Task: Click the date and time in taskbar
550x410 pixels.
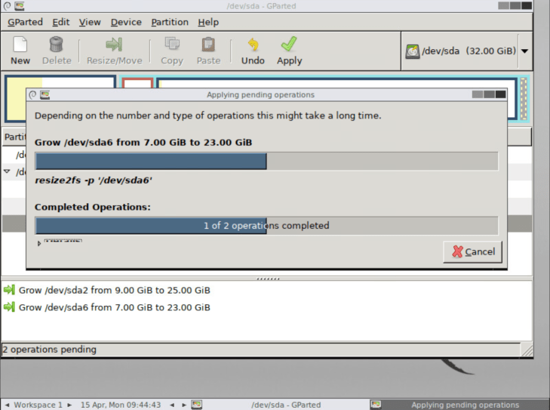Action: [121, 405]
